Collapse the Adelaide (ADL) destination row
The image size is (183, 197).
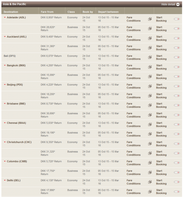pos(5,17)
